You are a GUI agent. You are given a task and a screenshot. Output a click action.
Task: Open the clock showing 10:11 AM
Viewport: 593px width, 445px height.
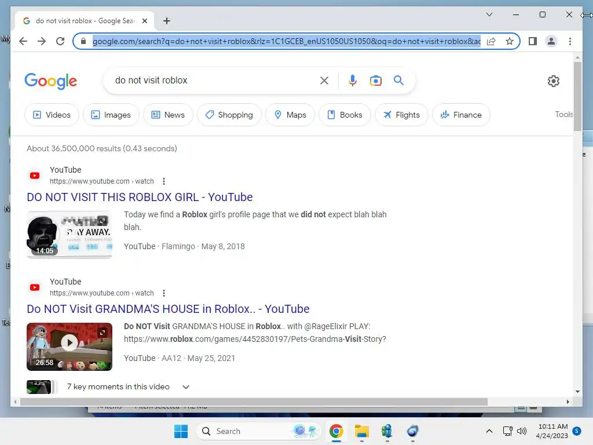pyautogui.click(x=552, y=431)
